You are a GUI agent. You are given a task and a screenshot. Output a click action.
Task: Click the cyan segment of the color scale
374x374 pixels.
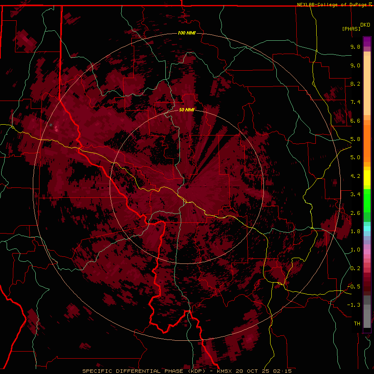tap(367, 229)
